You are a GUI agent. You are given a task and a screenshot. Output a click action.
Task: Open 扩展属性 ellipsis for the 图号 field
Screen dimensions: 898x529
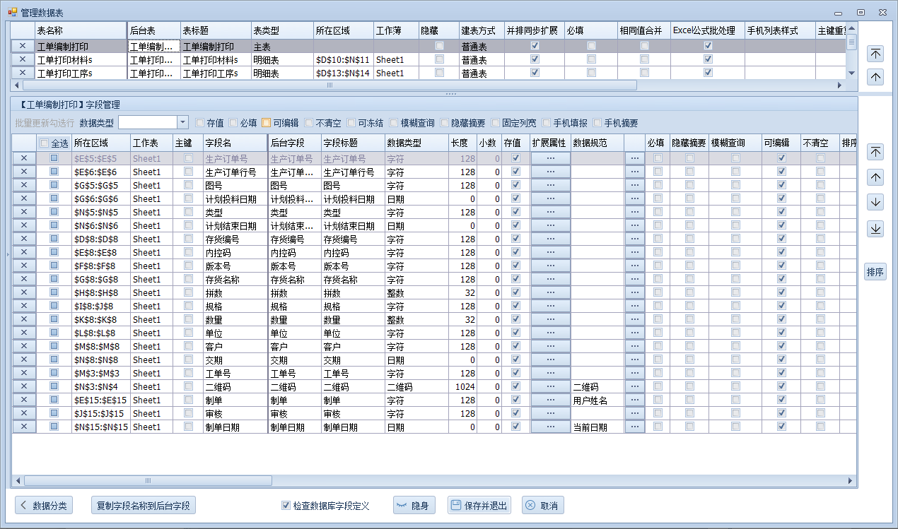(x=550, y=186)
